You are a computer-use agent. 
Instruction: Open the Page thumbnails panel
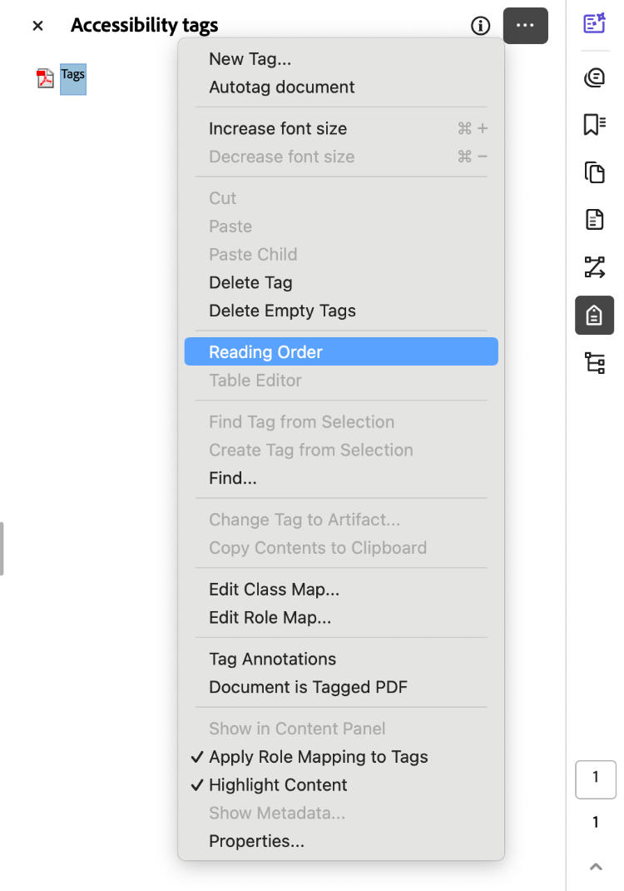(594, 172)
